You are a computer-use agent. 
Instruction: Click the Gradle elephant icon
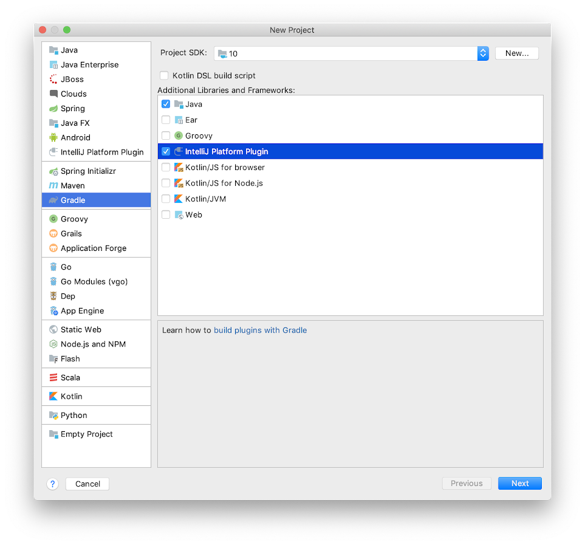(53, 201)
